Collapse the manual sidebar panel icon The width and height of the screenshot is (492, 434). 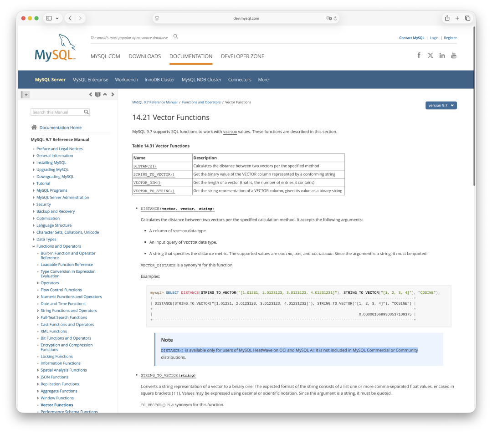(25, 94)
